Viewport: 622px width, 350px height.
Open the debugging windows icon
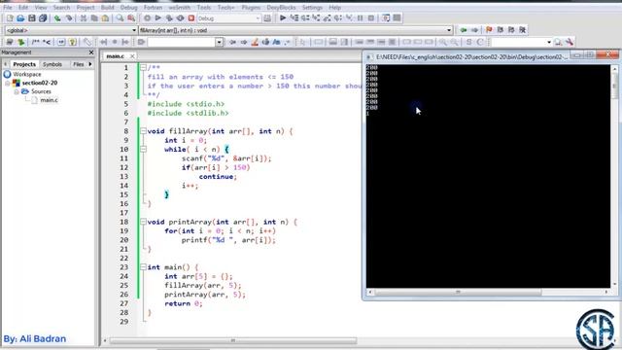click(x=386, y=17)
